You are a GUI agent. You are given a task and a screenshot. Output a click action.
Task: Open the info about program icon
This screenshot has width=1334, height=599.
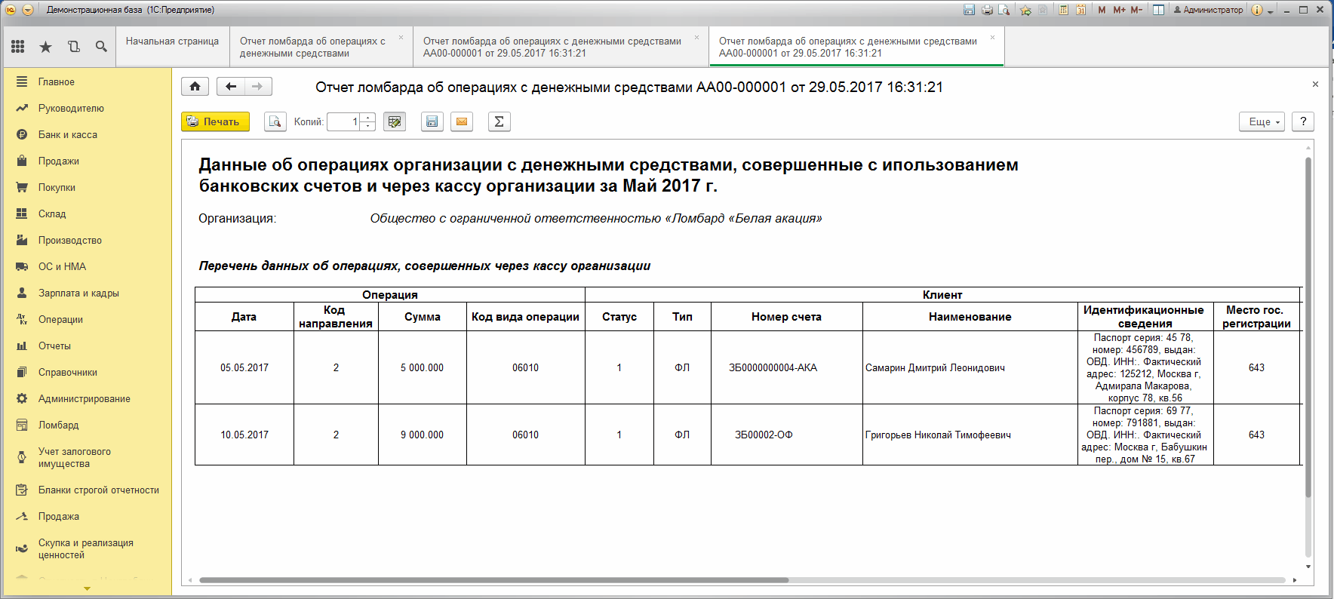[x=1257, y=10]
